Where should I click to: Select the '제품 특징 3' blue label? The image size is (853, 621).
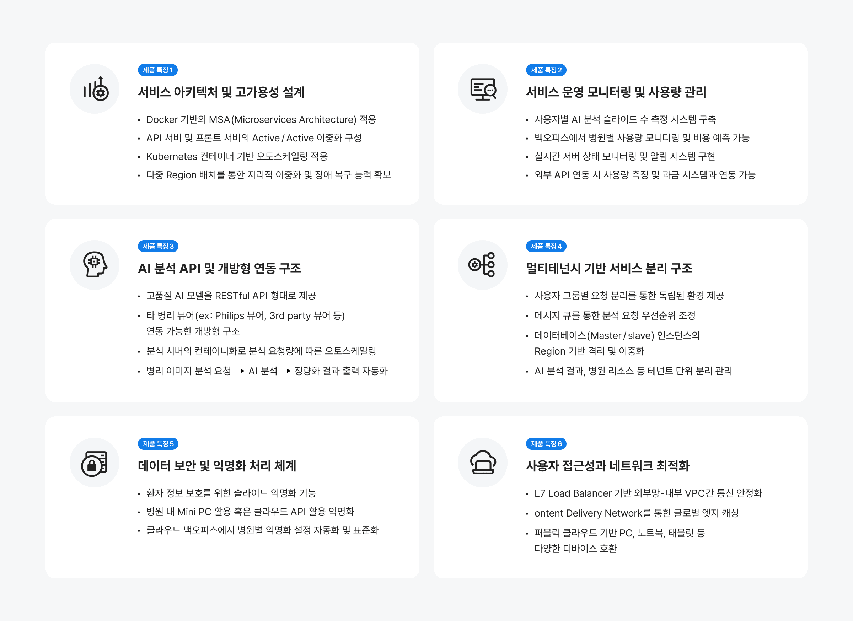point(158,246)
